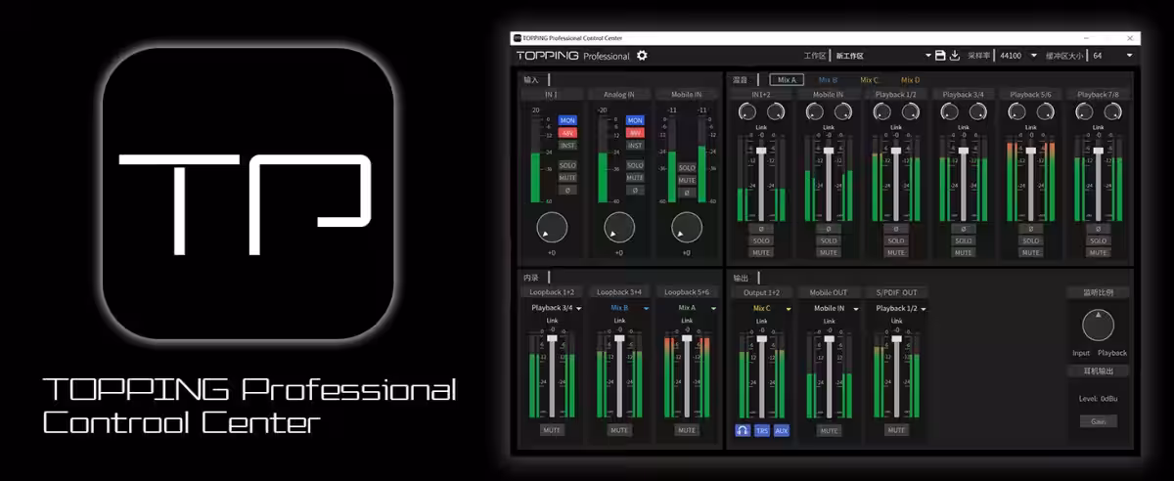Click the import workspace download icon
This screenshot has height=481, width=1174.
955,56
